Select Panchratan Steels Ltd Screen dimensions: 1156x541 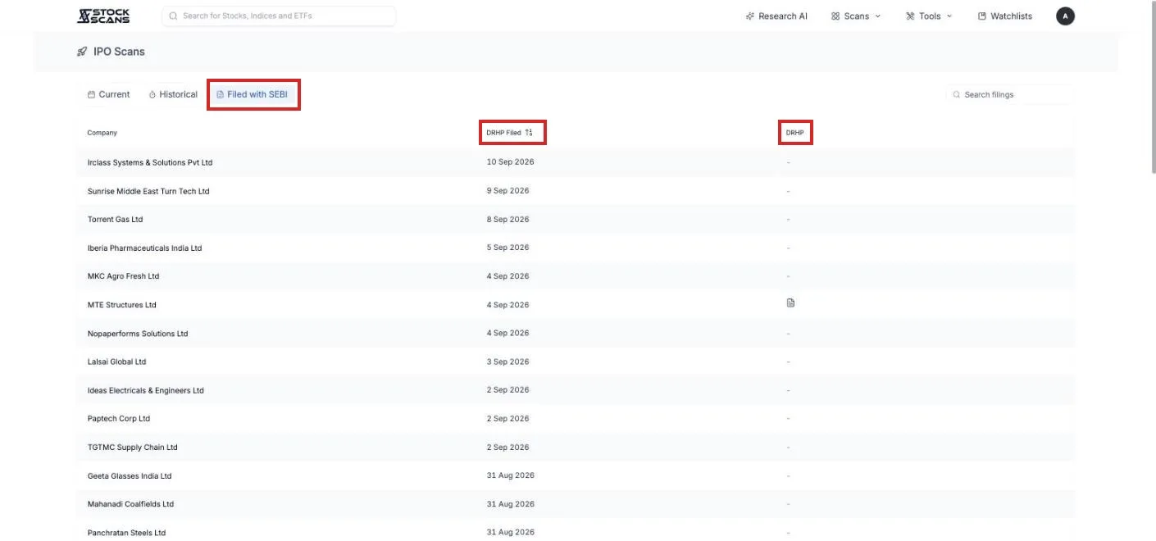(126, 533)
